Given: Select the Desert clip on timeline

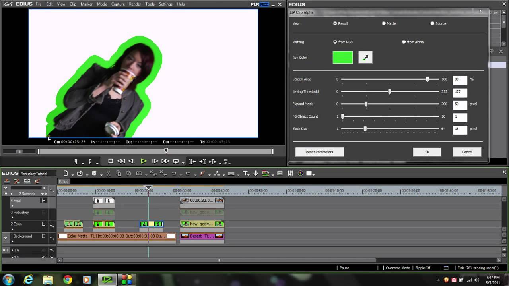Looking at the screenshot, I should [202, 236].
